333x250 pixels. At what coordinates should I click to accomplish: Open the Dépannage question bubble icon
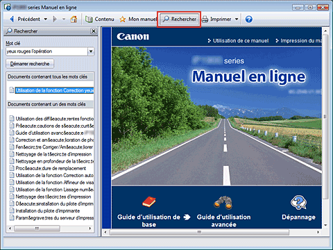298,202
